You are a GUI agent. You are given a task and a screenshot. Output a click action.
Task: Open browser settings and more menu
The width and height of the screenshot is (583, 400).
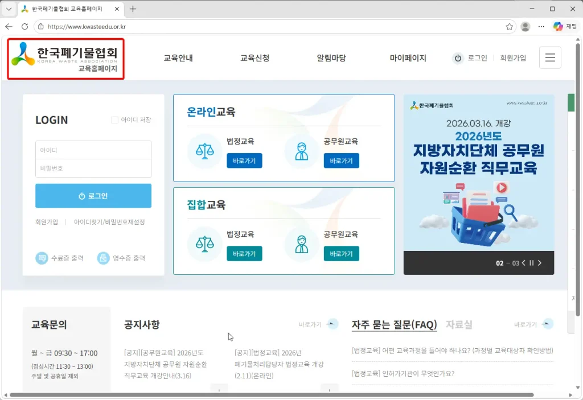tap(541, 26)
